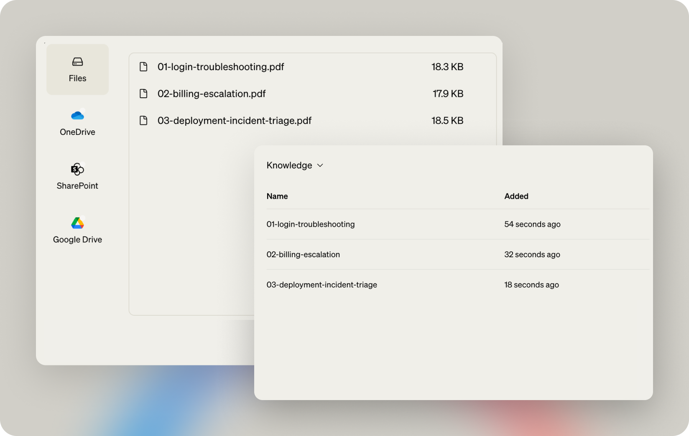Select file 01-login-troubleshooting.pdf

pyautogui.click(x=221, y=67)
